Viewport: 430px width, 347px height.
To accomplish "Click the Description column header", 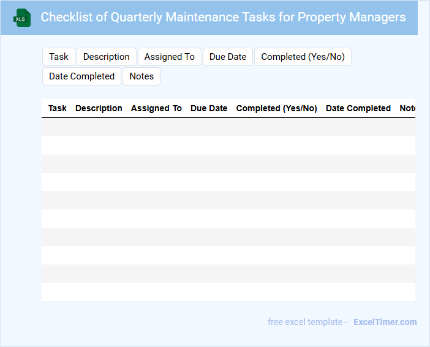I will click(x=99, y=108).
